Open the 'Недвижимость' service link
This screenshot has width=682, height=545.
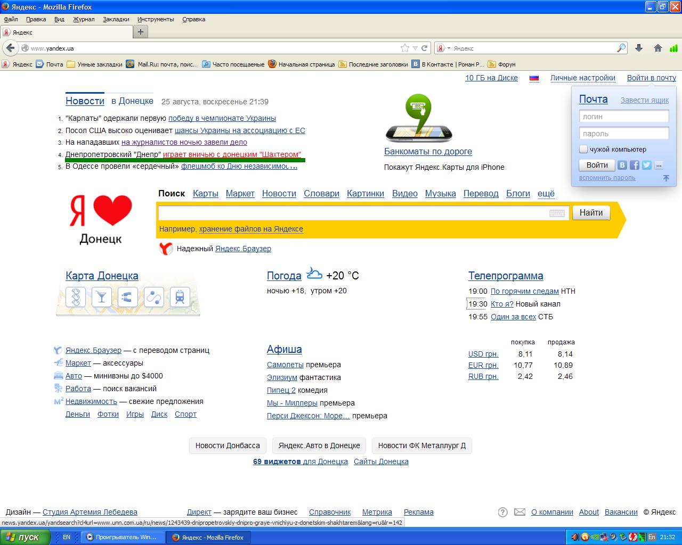point(91,401)
